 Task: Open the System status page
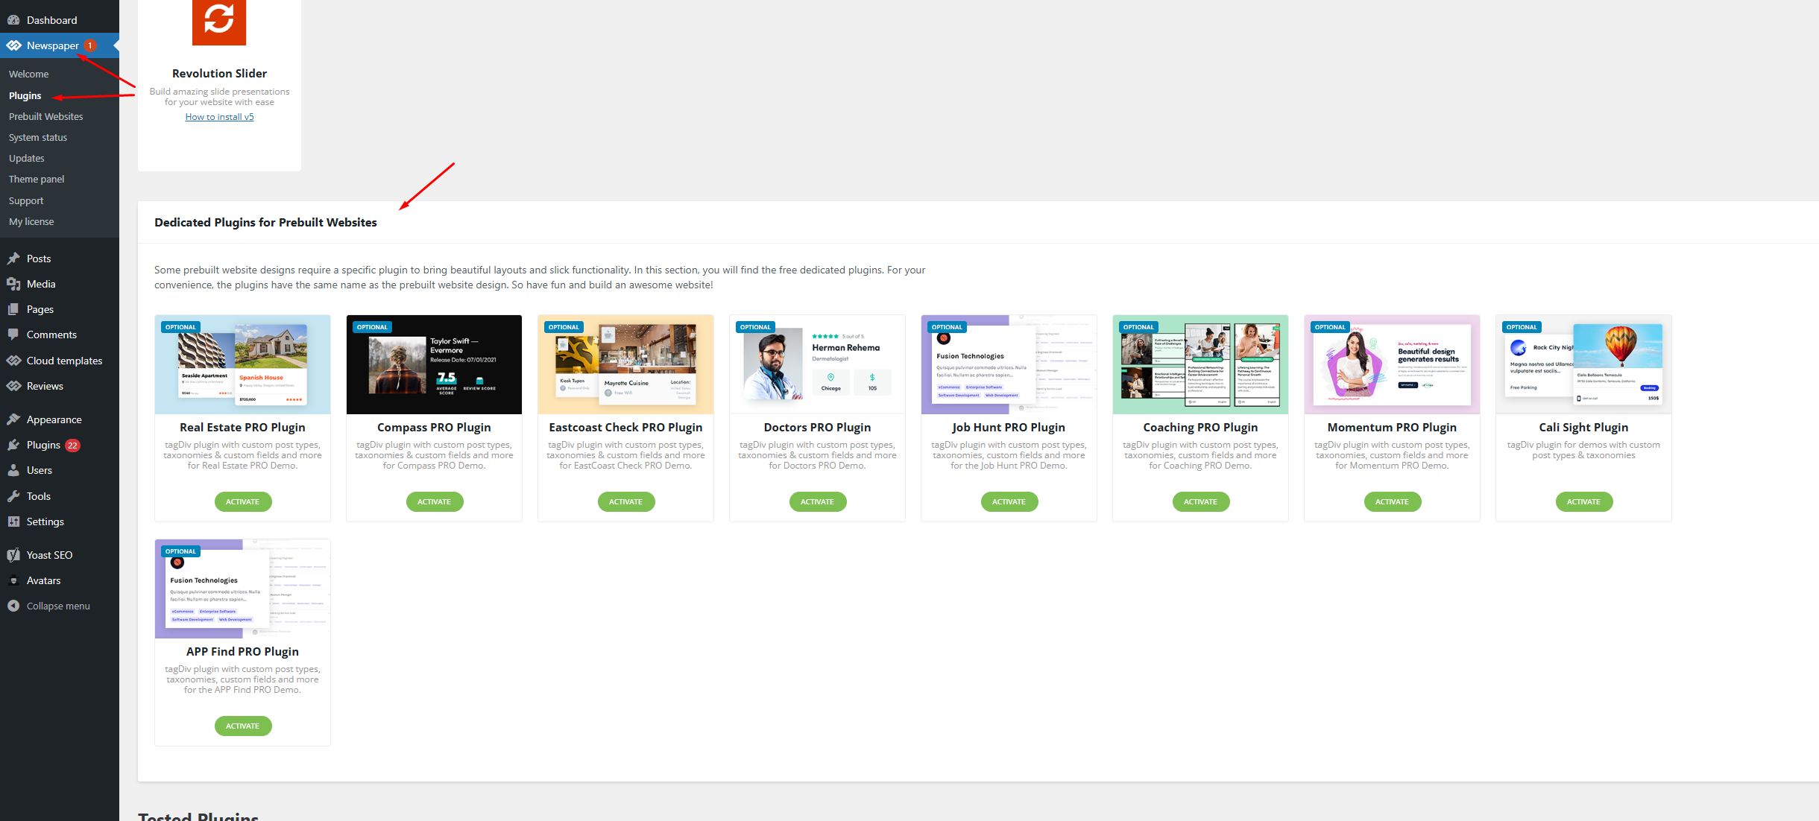point(38,137)
